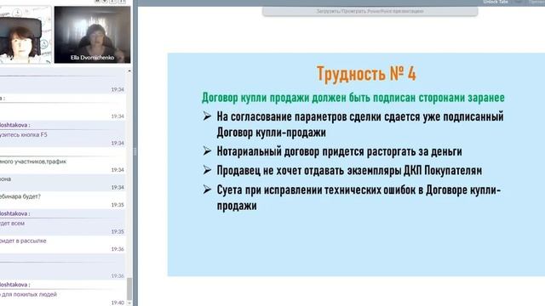The height and width of the screenshot is (306, 545).
Task: Select the presenter video with office chair
Action: tap(26, 34)
